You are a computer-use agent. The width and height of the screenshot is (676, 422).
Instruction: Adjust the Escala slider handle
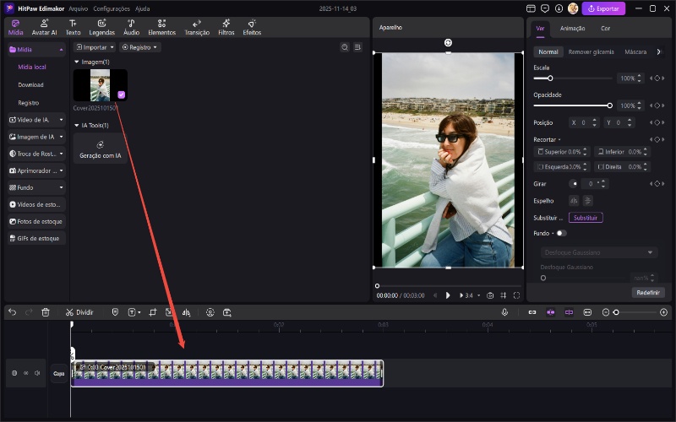(x=550, y=78)
